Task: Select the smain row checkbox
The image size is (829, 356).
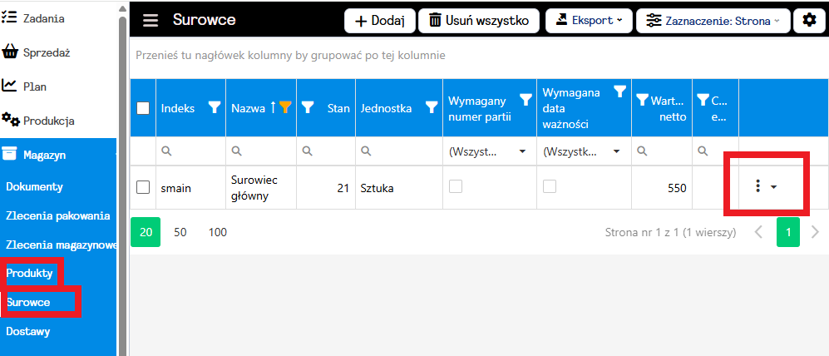Action: (x=143, y=188)
